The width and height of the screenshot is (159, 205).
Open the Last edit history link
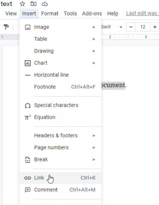click(x=142, y=13)
